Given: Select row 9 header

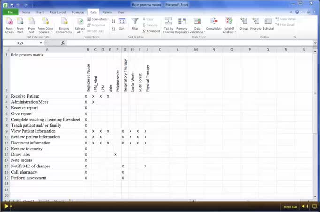Looking at the screenshot, I should click(x=7, y=131).
